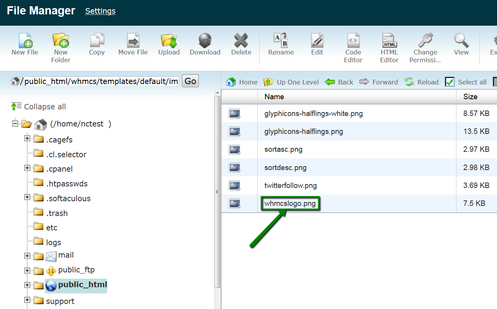Image resolution: width=497 pixels, height=309 pixels.
Task: Select file whmcslogo.png
Action: tap(290, 203)
